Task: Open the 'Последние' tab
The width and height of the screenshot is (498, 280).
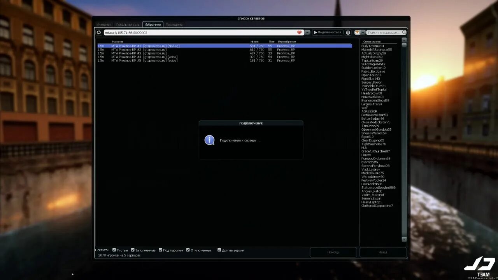Action: 174,24
